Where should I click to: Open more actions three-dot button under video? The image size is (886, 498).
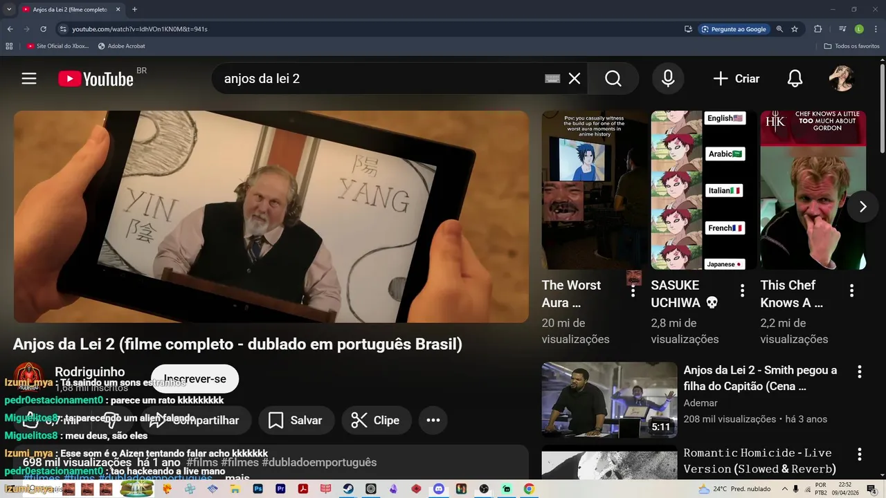tap(433, 421)
